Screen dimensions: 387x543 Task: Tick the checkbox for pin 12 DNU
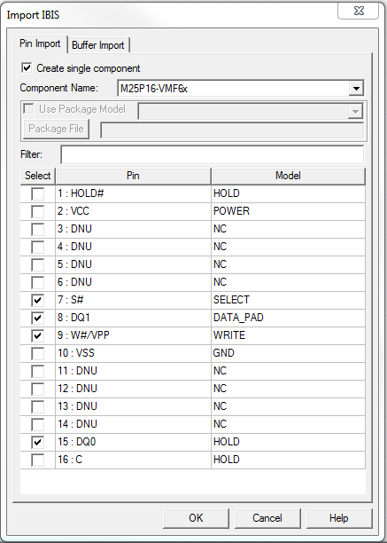(38, 389)
